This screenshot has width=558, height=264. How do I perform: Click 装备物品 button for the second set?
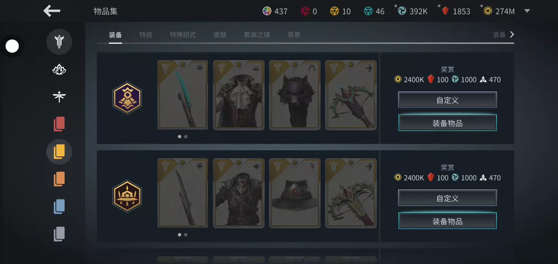point(447,221)
